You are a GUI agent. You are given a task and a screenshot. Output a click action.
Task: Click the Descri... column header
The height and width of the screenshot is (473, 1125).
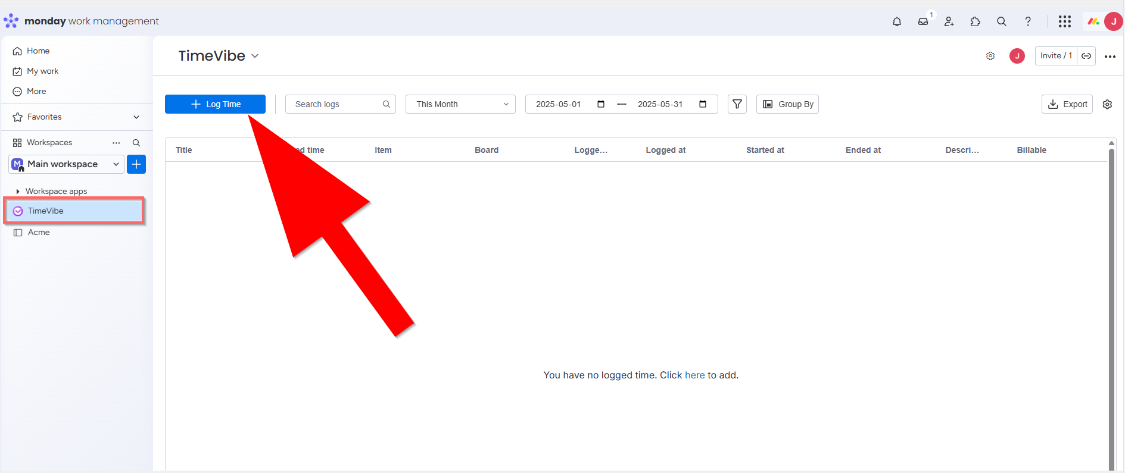point(962,150)
